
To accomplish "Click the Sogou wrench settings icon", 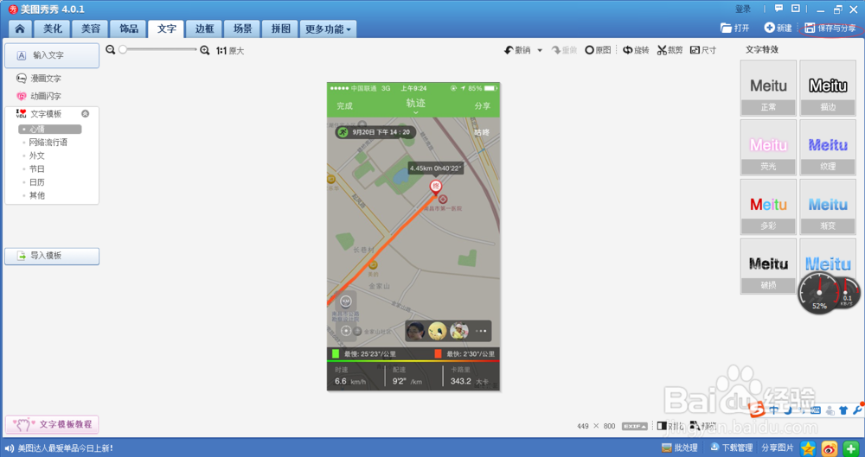I will coord(857,410).
